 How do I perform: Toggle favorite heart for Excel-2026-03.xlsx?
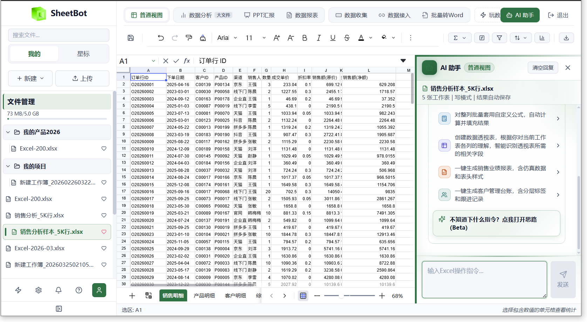104,248
